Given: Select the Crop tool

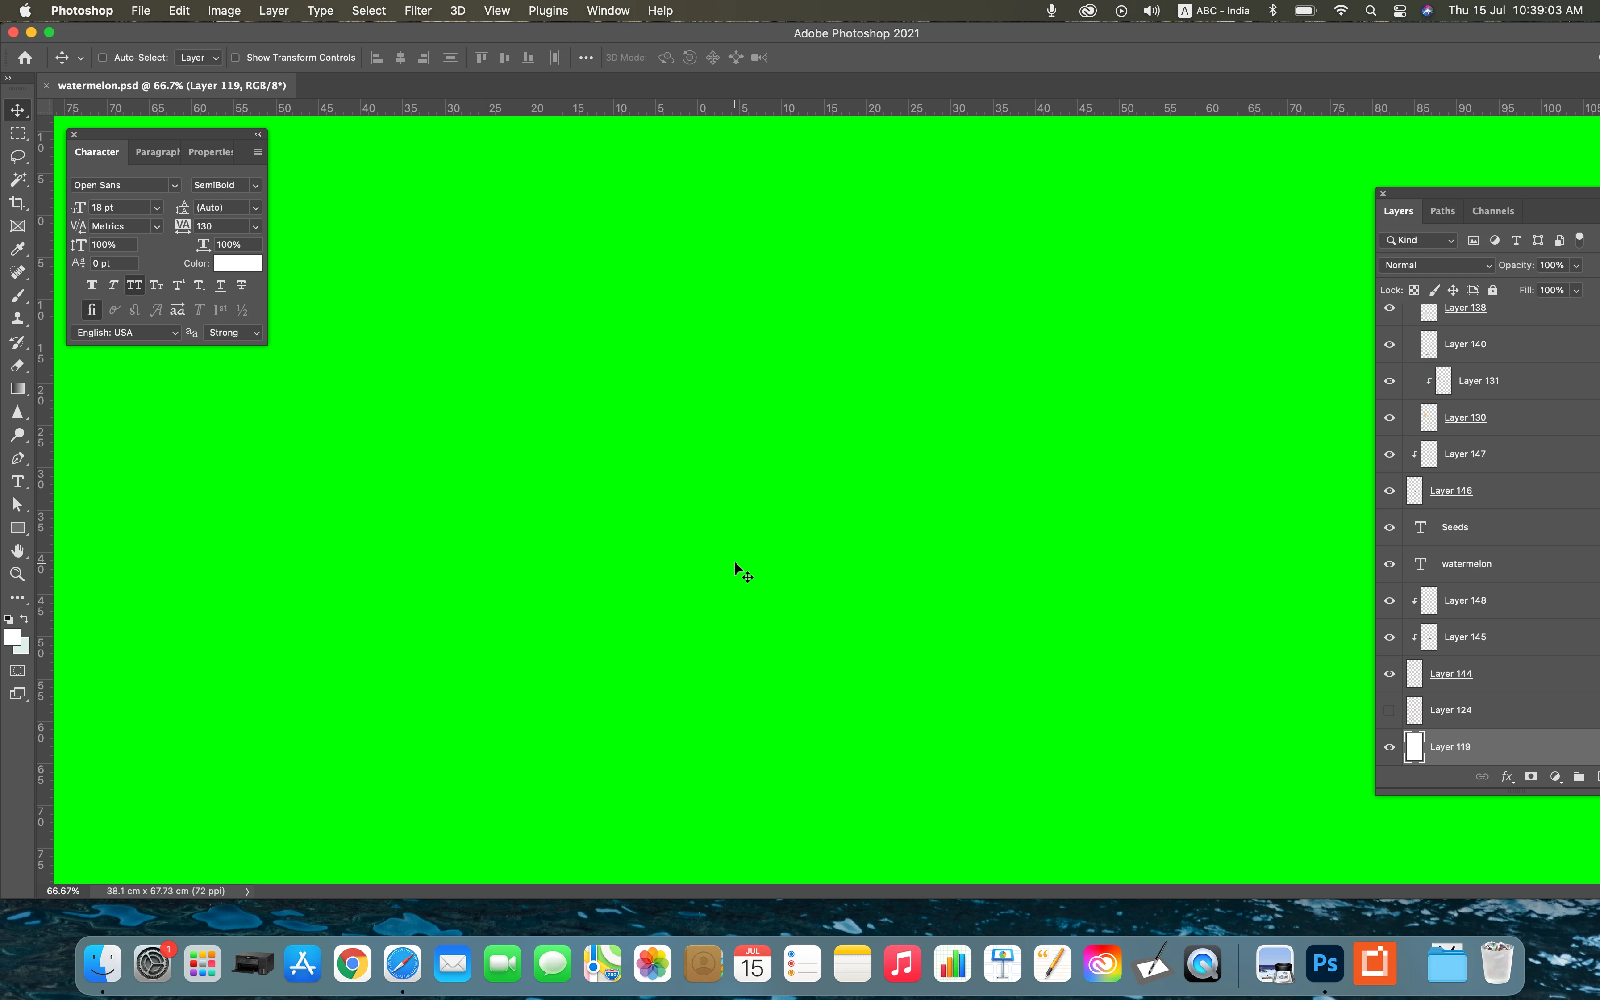Looking at the screenshot, I should 18,203.
